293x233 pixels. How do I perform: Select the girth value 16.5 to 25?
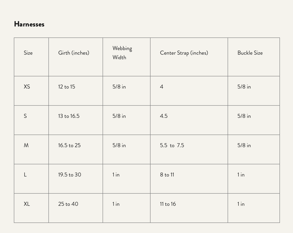(69, 145)
